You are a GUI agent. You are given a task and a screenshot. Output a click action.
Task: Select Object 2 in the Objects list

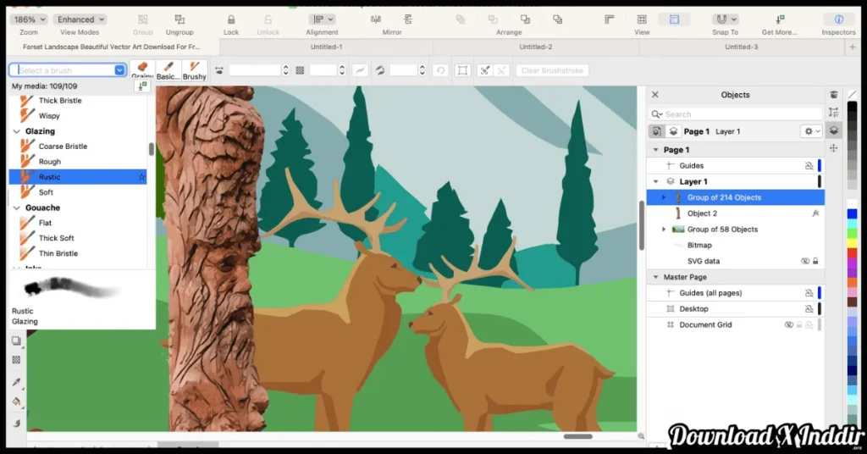[x=736, y=213]
